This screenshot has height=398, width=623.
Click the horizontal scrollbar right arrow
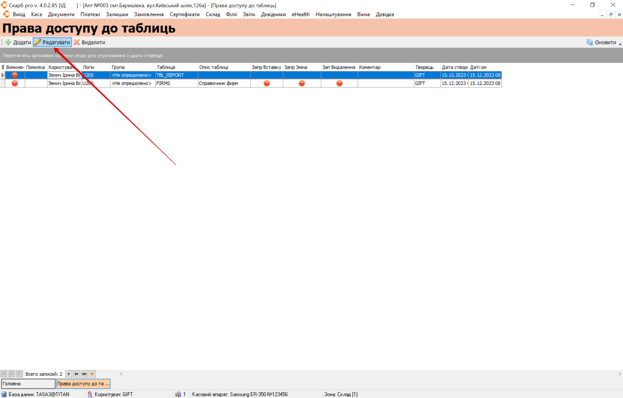pos(620,374)
